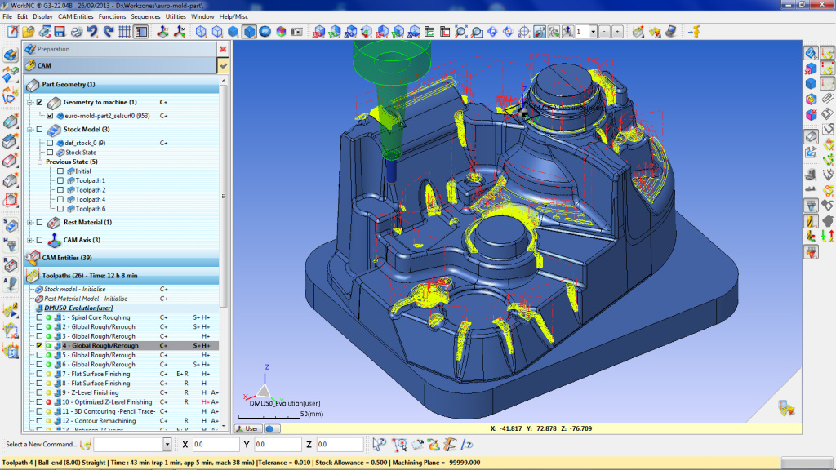Image resolution: width=836 pixels, height=470 pixels.
Task: Click the User button below the viewport
Action: coord(247,428)
